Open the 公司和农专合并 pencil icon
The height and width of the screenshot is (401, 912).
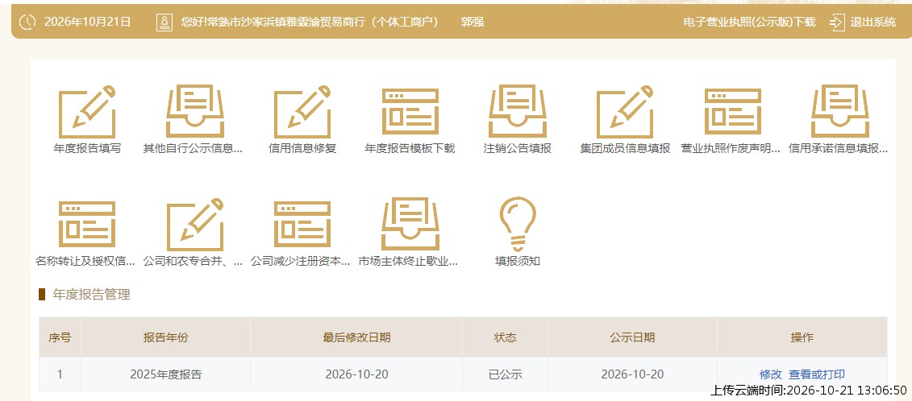(x=195, y=225)
